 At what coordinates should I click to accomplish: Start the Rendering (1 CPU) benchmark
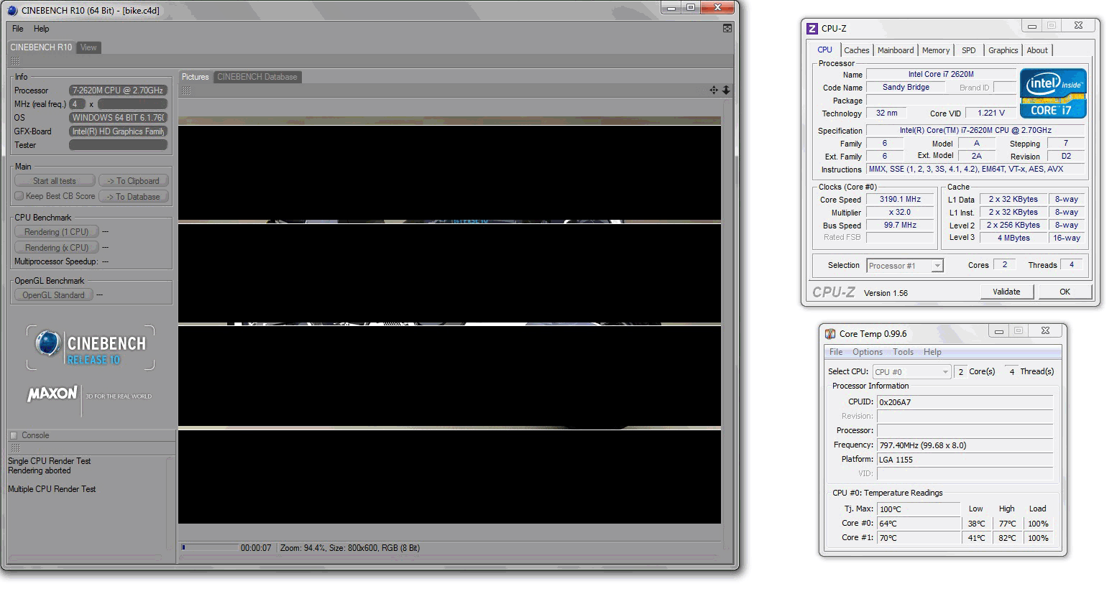(x=56, y=232)
